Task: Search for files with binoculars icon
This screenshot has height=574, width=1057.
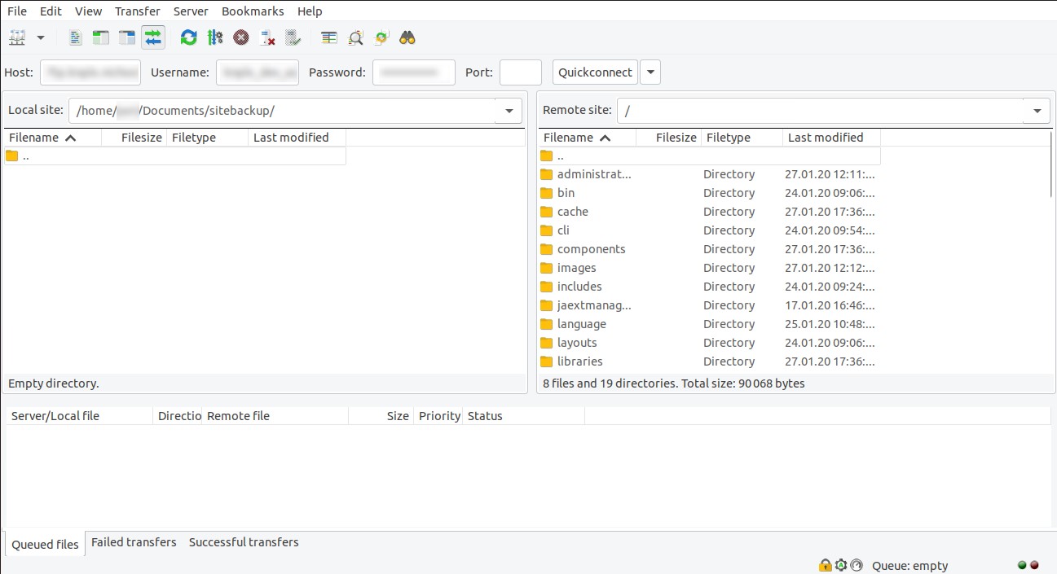Action: 407,37
